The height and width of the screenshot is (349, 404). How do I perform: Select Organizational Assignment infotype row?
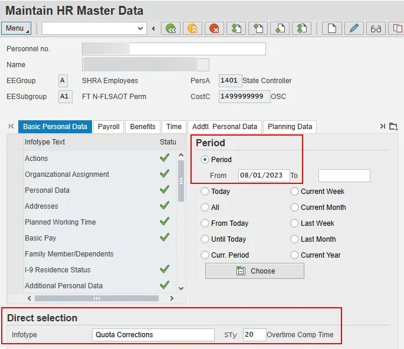(x=67, y=174)
